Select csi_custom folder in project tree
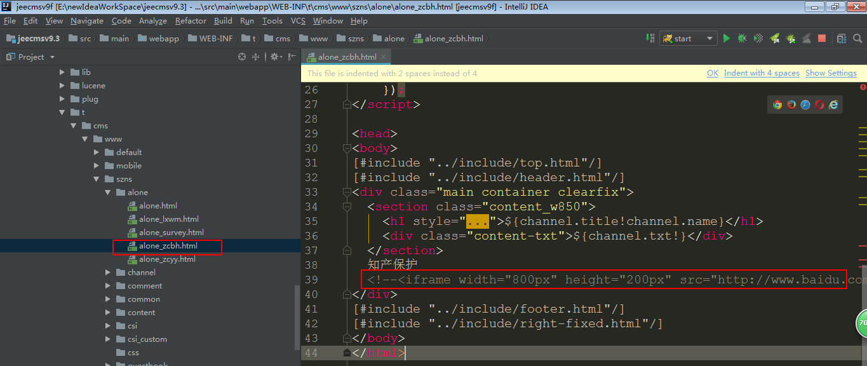 pyautogui.click(x=141, y=339)
